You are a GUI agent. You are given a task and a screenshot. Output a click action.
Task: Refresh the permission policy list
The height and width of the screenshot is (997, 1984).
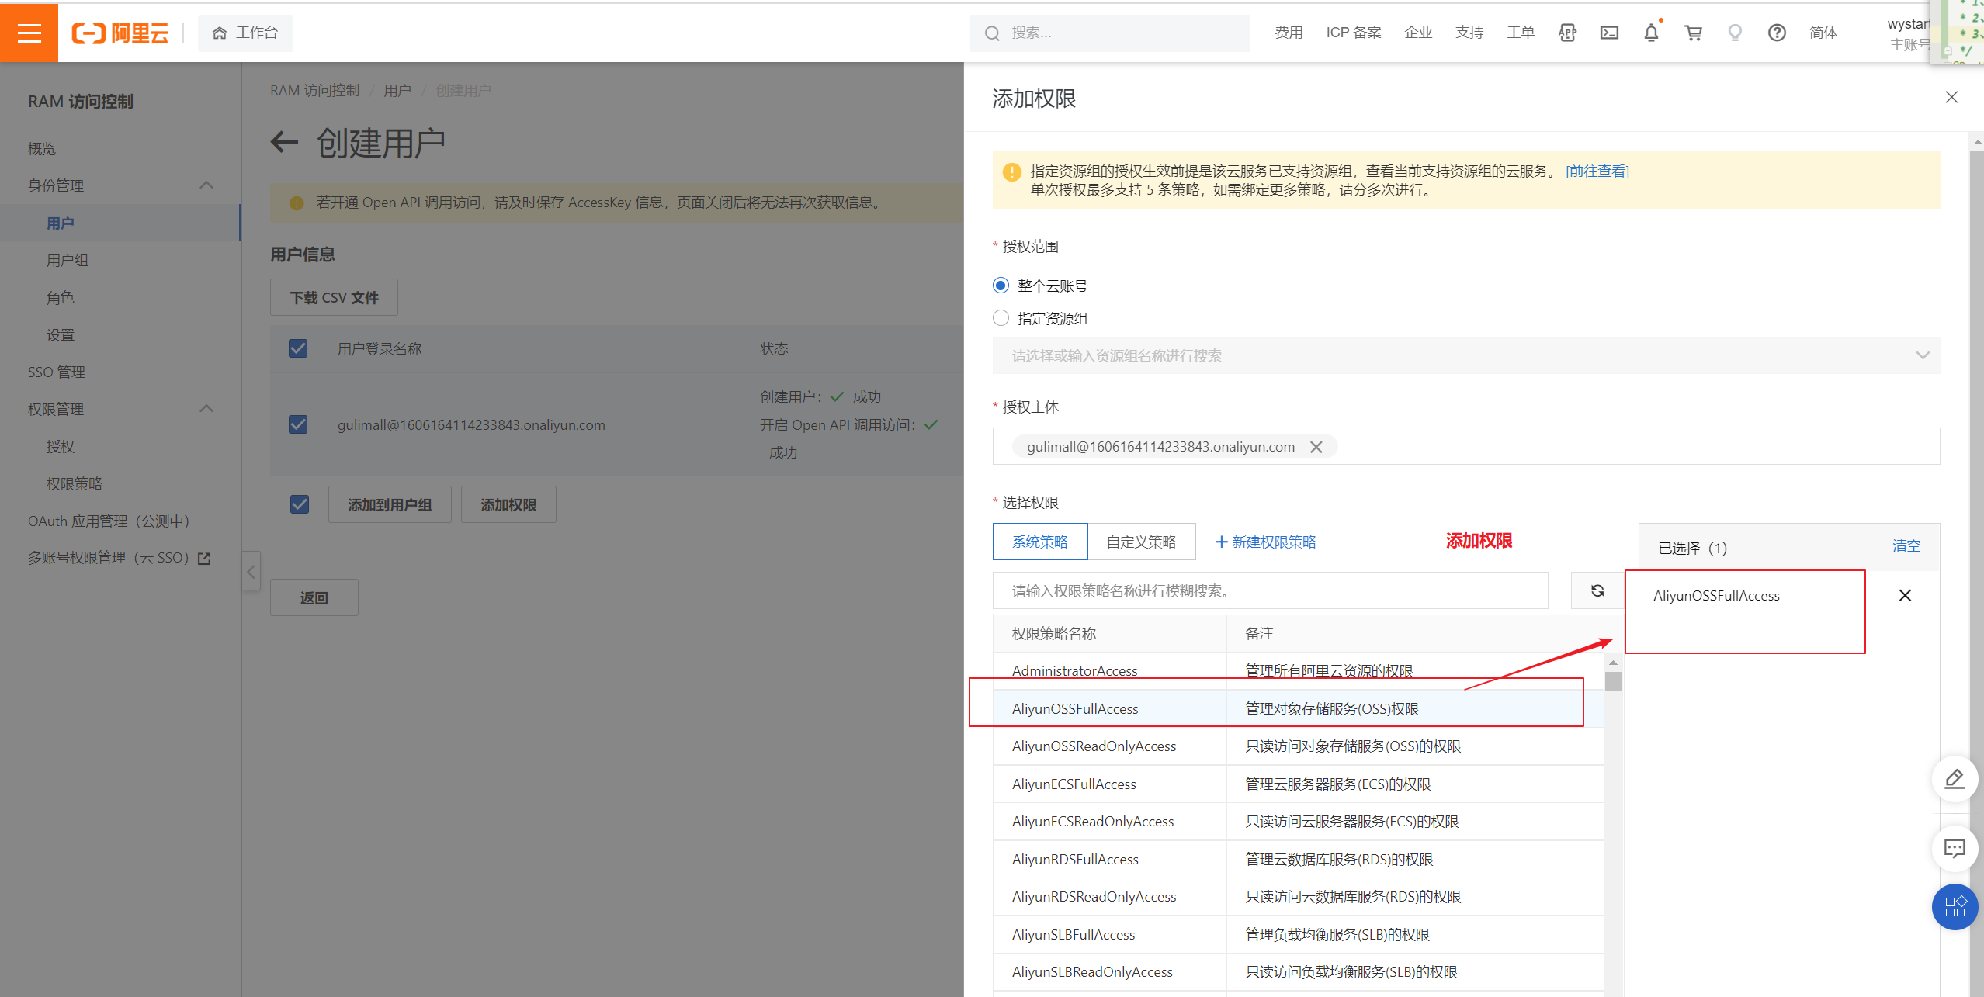tap(1597, 590)
